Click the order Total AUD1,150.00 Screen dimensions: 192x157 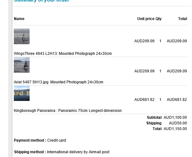[x=175, y=129]
